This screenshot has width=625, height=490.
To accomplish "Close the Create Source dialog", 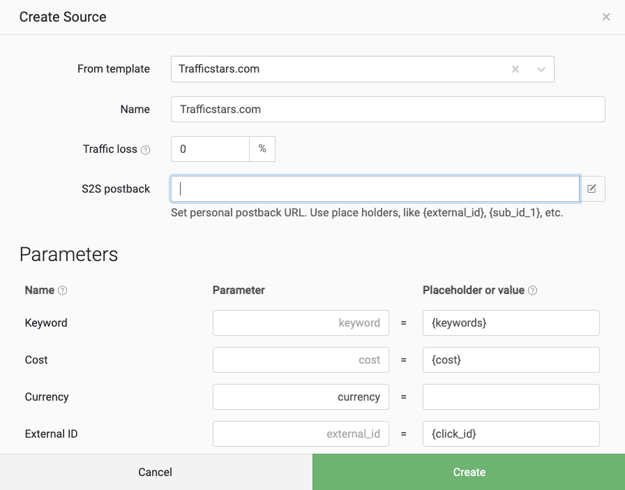I will tap(606, 17).
